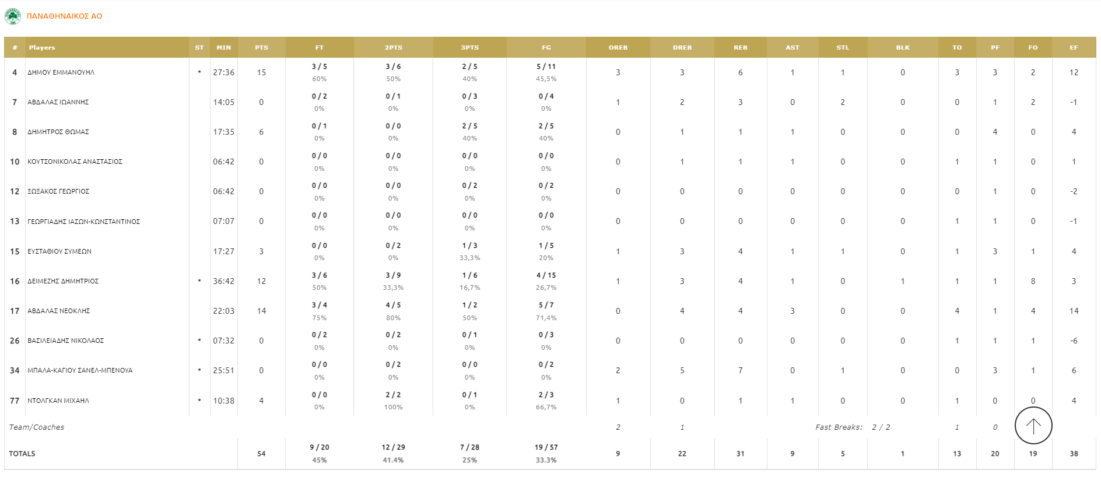Click player ΑΒΔΑΛΑΣ ΝΕΟΚΛΗΣ

[59, 311]
